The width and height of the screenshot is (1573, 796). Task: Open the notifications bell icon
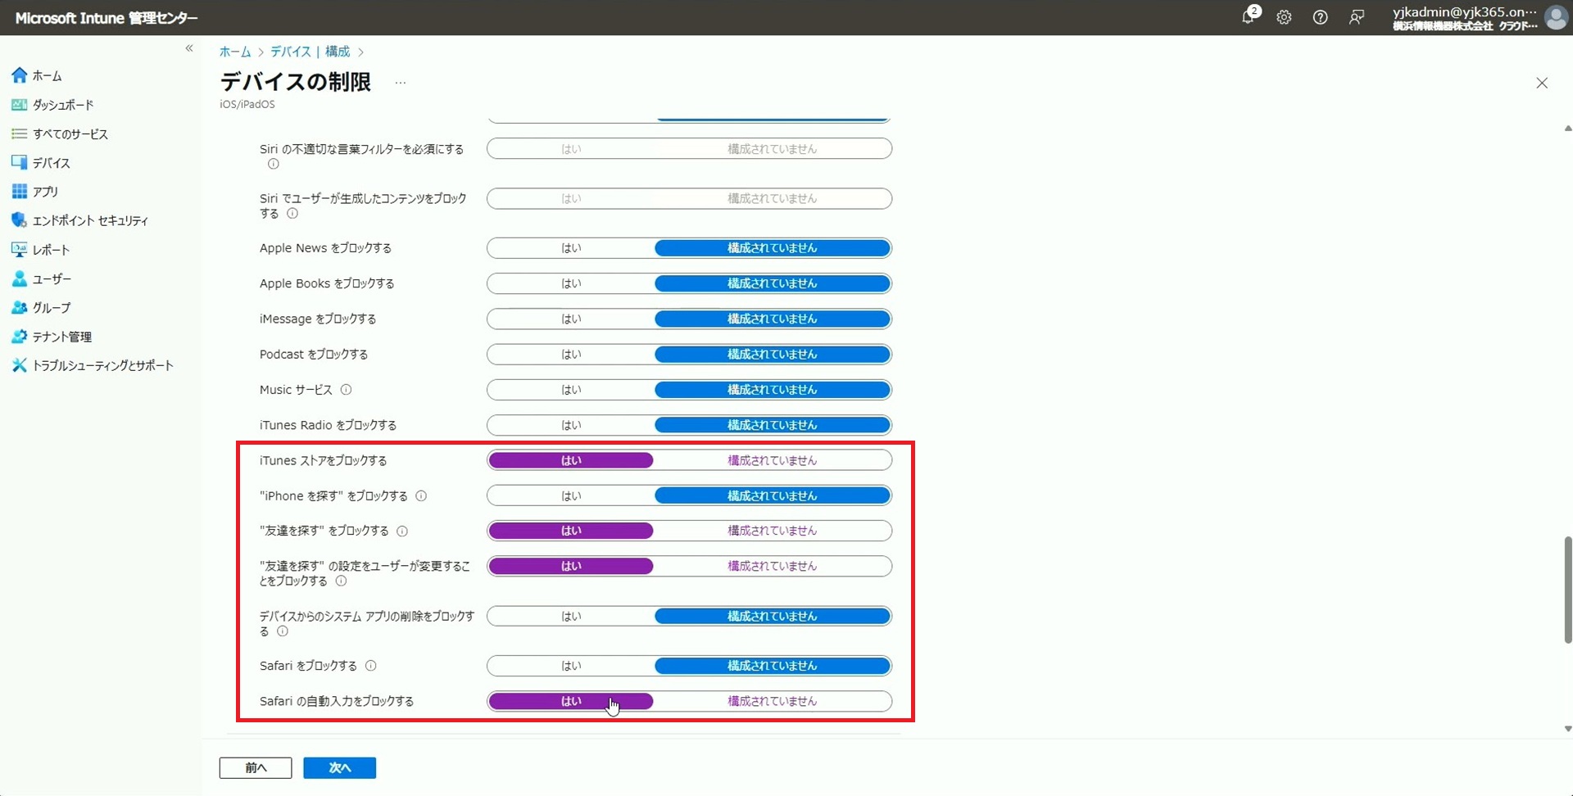pos(1248,17)
